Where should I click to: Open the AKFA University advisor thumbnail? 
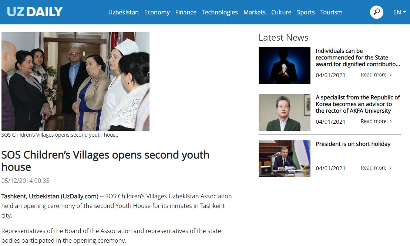(x=285, y=112)
